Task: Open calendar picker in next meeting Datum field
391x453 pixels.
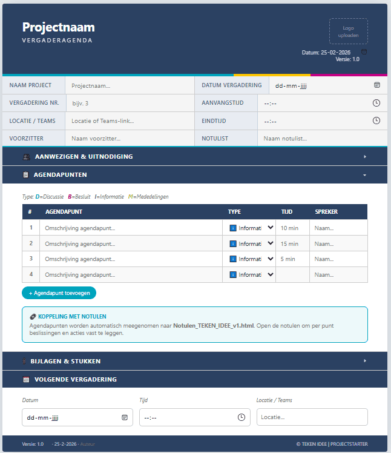Action: [125, 417]
